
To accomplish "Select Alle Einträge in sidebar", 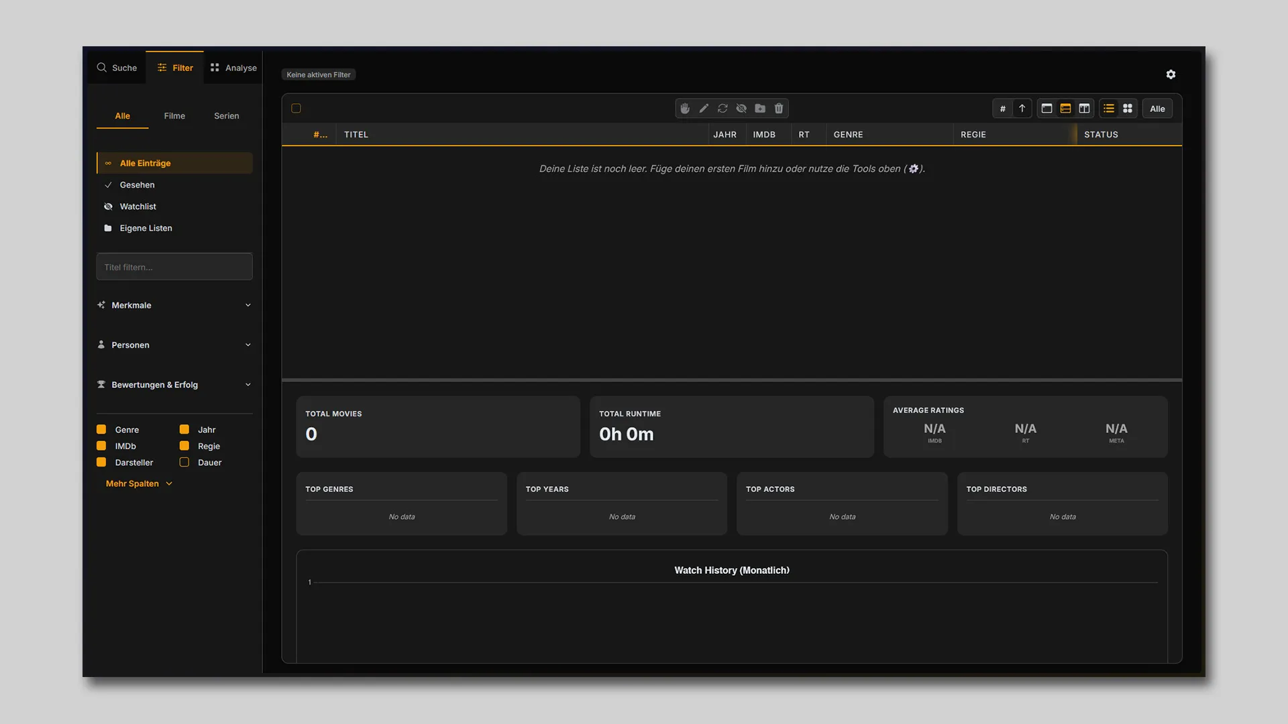I will coord(174,163).
